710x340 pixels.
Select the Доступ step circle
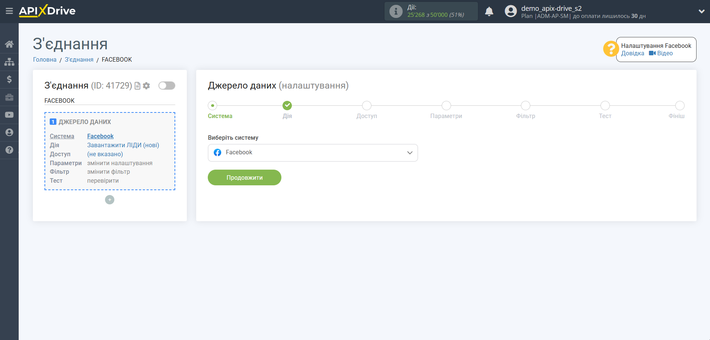pos(367,106)
